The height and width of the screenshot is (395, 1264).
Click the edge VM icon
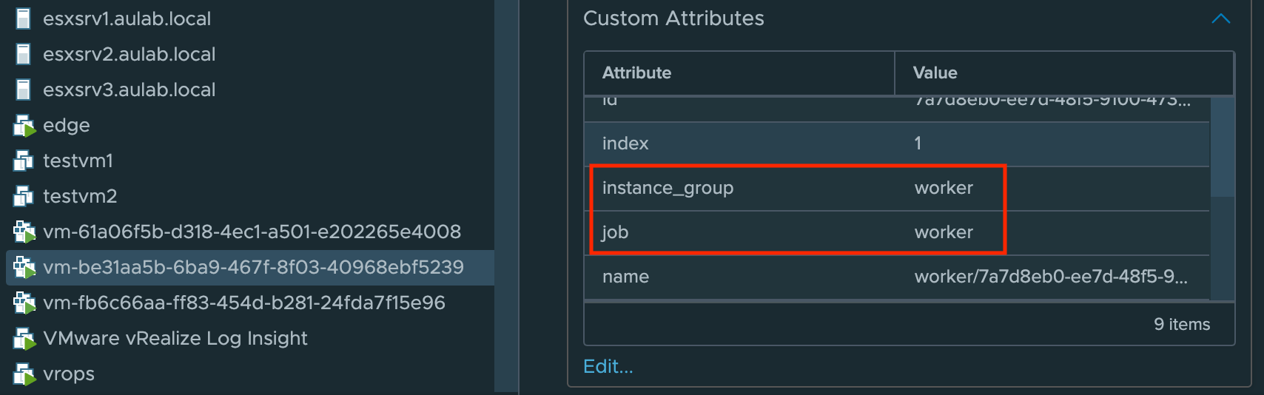click(x=24, y=126)
